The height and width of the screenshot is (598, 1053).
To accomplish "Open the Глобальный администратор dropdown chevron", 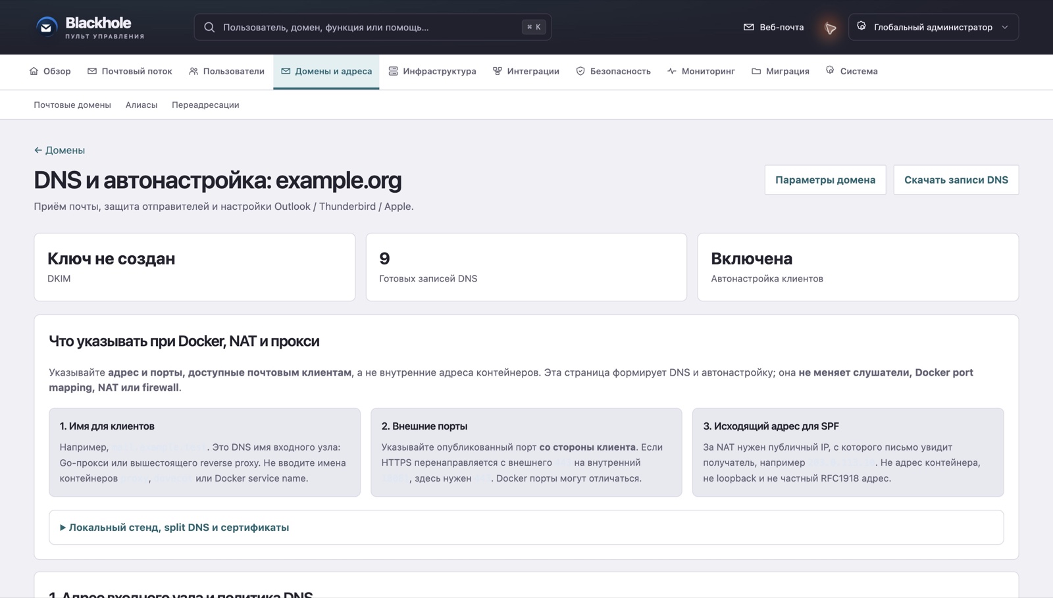I will 1005,27.
